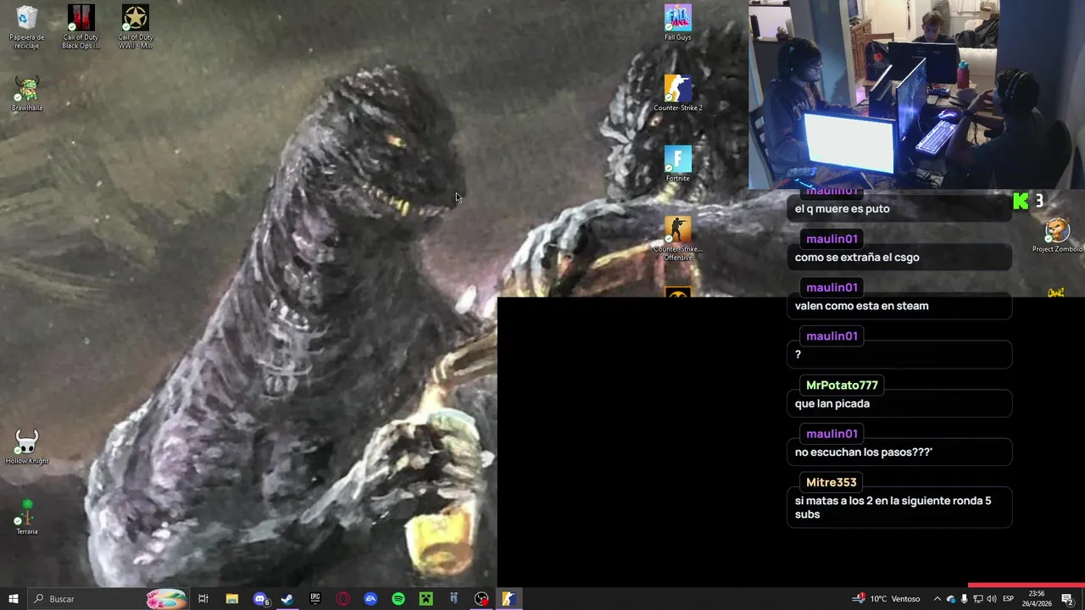Image resolution: width=1085 pixels, height=610 pixels.
Task: Select Counter-Strike Global Offensive desktop icon
Action: (x=677, y=239)
